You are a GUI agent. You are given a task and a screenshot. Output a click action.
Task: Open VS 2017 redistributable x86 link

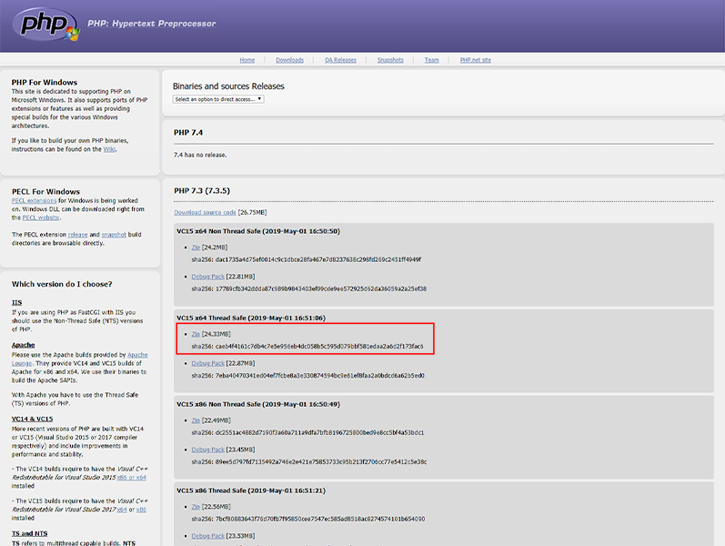tap(141, 510)
